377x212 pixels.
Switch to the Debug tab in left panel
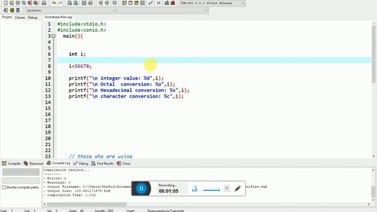(32, 17)
